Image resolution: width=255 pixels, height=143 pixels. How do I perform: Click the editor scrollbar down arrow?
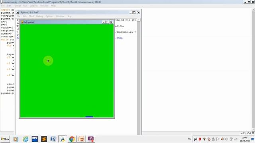(x=253, y=130)
